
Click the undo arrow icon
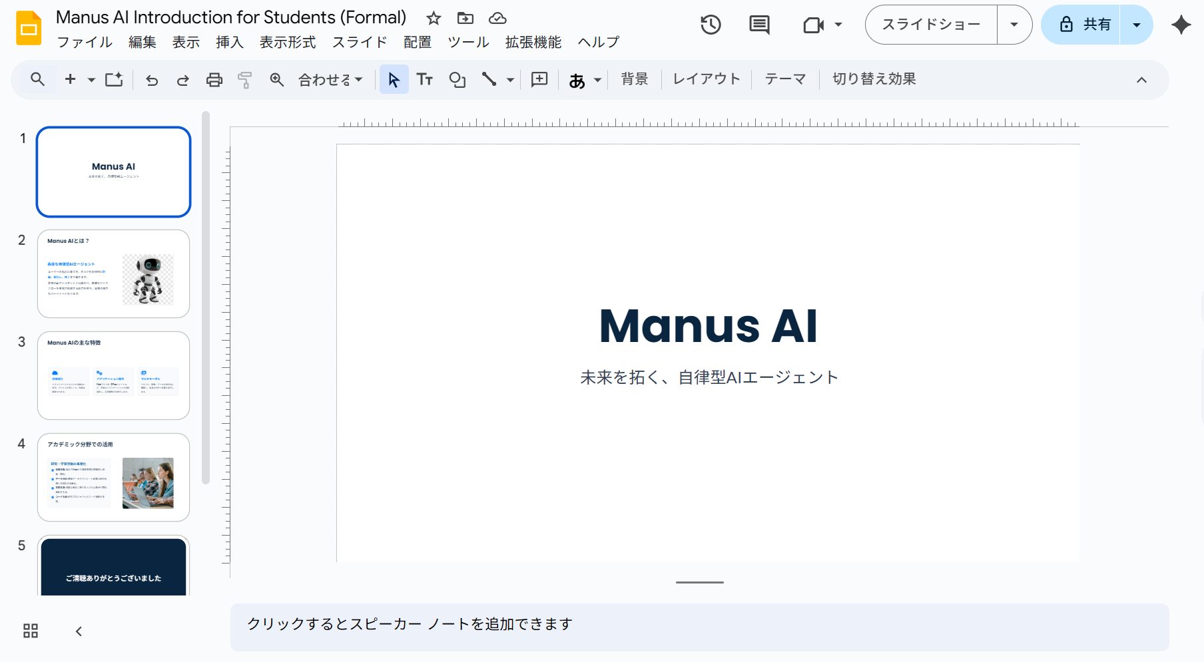pyautogui.click(x=152, y=80)
